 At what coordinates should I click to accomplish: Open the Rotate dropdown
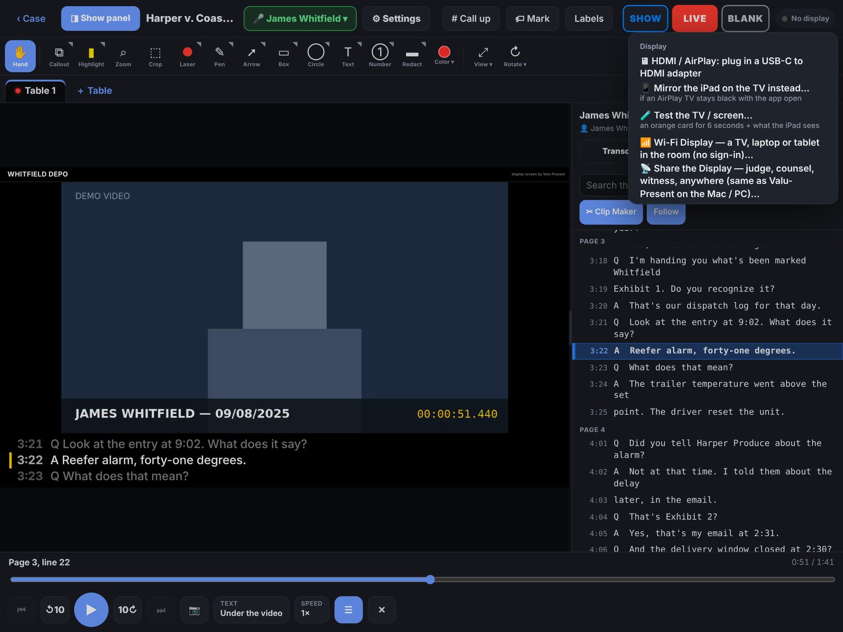515,56
